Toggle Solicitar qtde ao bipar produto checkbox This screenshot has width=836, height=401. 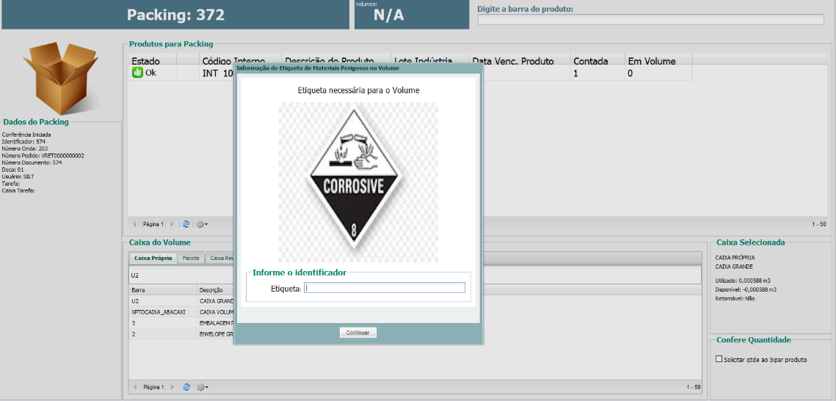718,359
